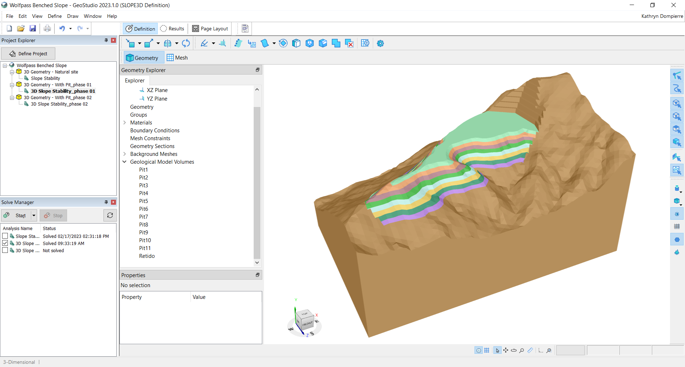Open the Start button dropdown arrow
Screen dimensions: 685x367
click(x=34, y=215)
